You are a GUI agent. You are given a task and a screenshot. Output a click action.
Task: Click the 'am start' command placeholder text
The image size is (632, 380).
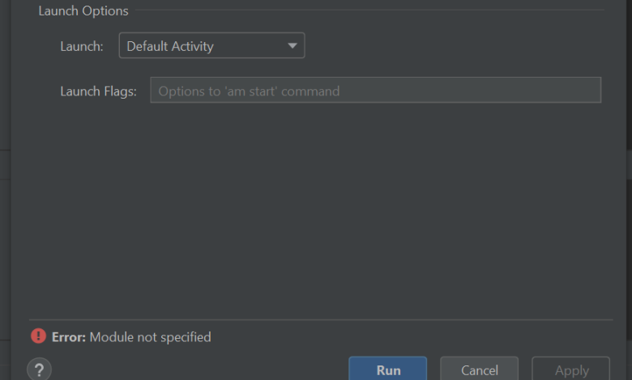coord(249,91)
